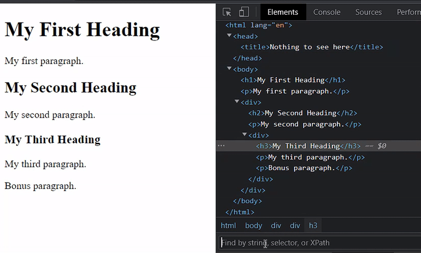
Task: Click the opening body tag
Action: coord(245,69)
